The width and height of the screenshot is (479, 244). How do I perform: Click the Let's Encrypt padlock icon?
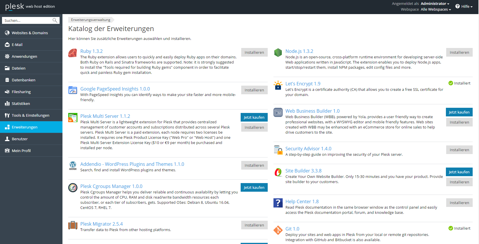278,85
